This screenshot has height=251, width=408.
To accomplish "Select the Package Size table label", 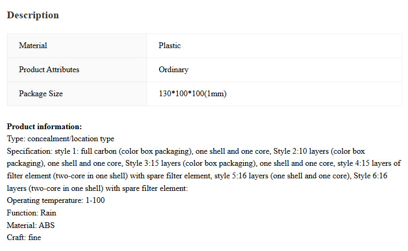I will pos(41,94).
